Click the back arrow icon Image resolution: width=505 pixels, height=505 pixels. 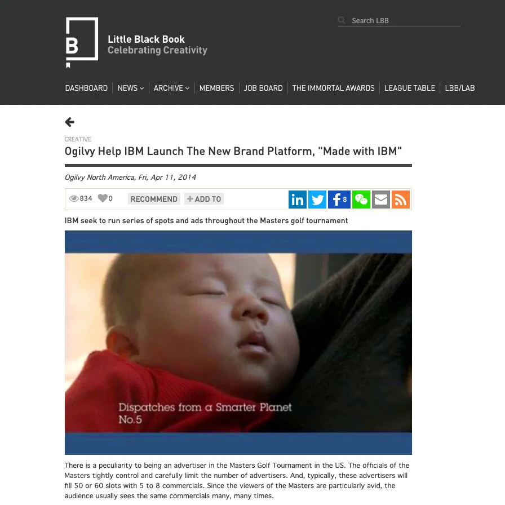click(x=69, y=122)
